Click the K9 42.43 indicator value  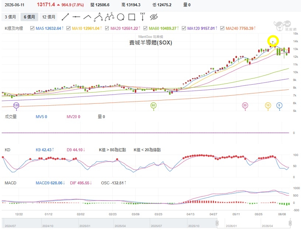(45, 150)
